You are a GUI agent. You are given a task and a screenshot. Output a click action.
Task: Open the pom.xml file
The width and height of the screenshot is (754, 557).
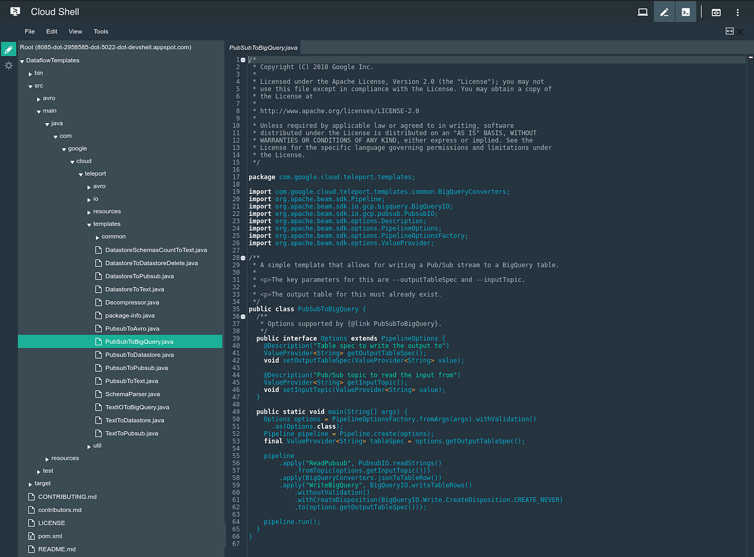(50, 536)
